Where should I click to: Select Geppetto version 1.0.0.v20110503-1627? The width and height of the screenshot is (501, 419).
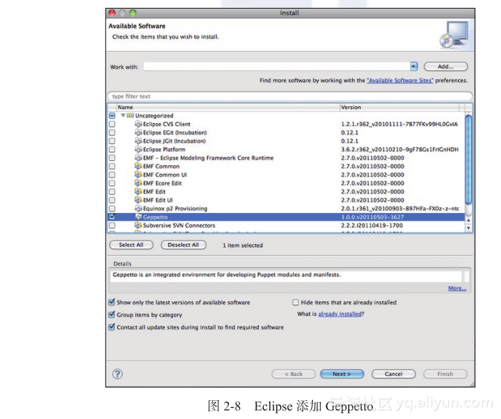tap(372, 217)
